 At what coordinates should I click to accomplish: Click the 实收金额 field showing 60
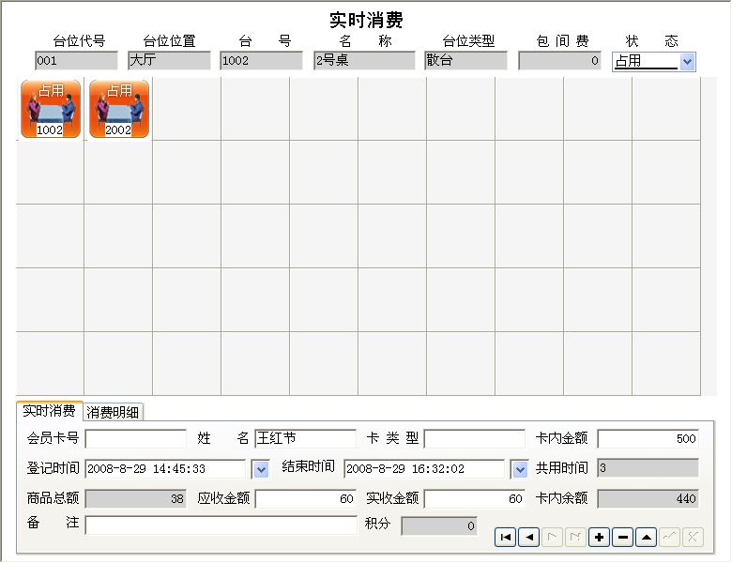coord(474,498)
